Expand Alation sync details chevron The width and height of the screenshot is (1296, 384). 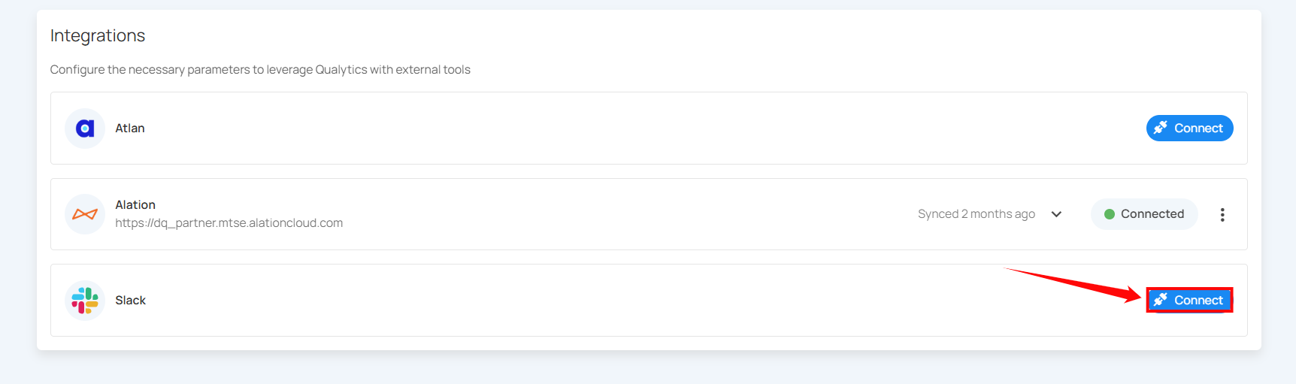(x=1056, y=214)
